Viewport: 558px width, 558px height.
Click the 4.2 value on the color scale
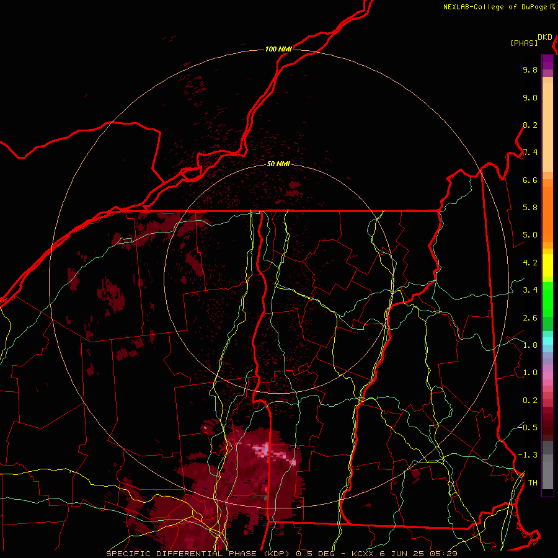coord(530,263)
